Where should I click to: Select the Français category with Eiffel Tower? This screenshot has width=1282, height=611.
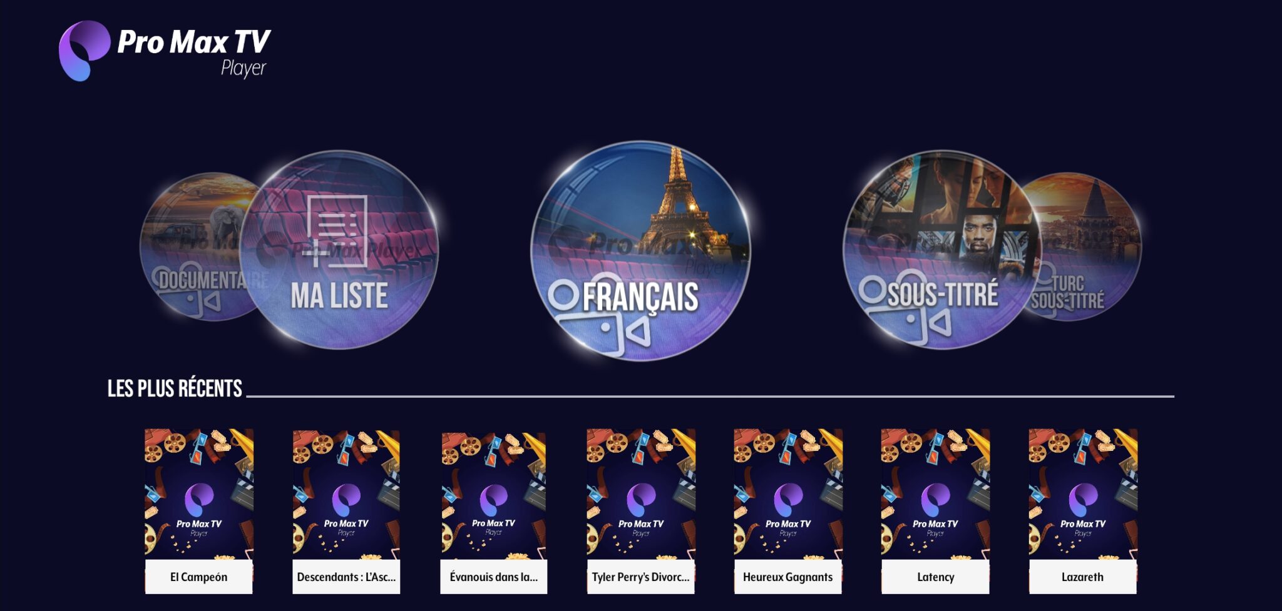coord(640,250)
